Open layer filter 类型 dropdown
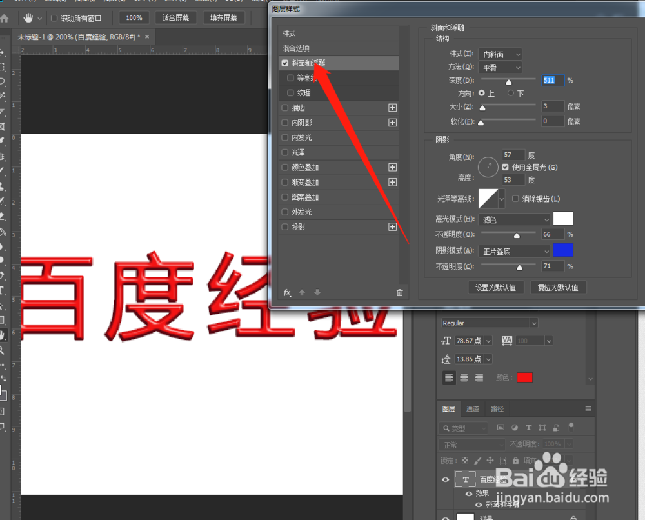This screenshot has width=645, height=520. click(x=463, y=428)
